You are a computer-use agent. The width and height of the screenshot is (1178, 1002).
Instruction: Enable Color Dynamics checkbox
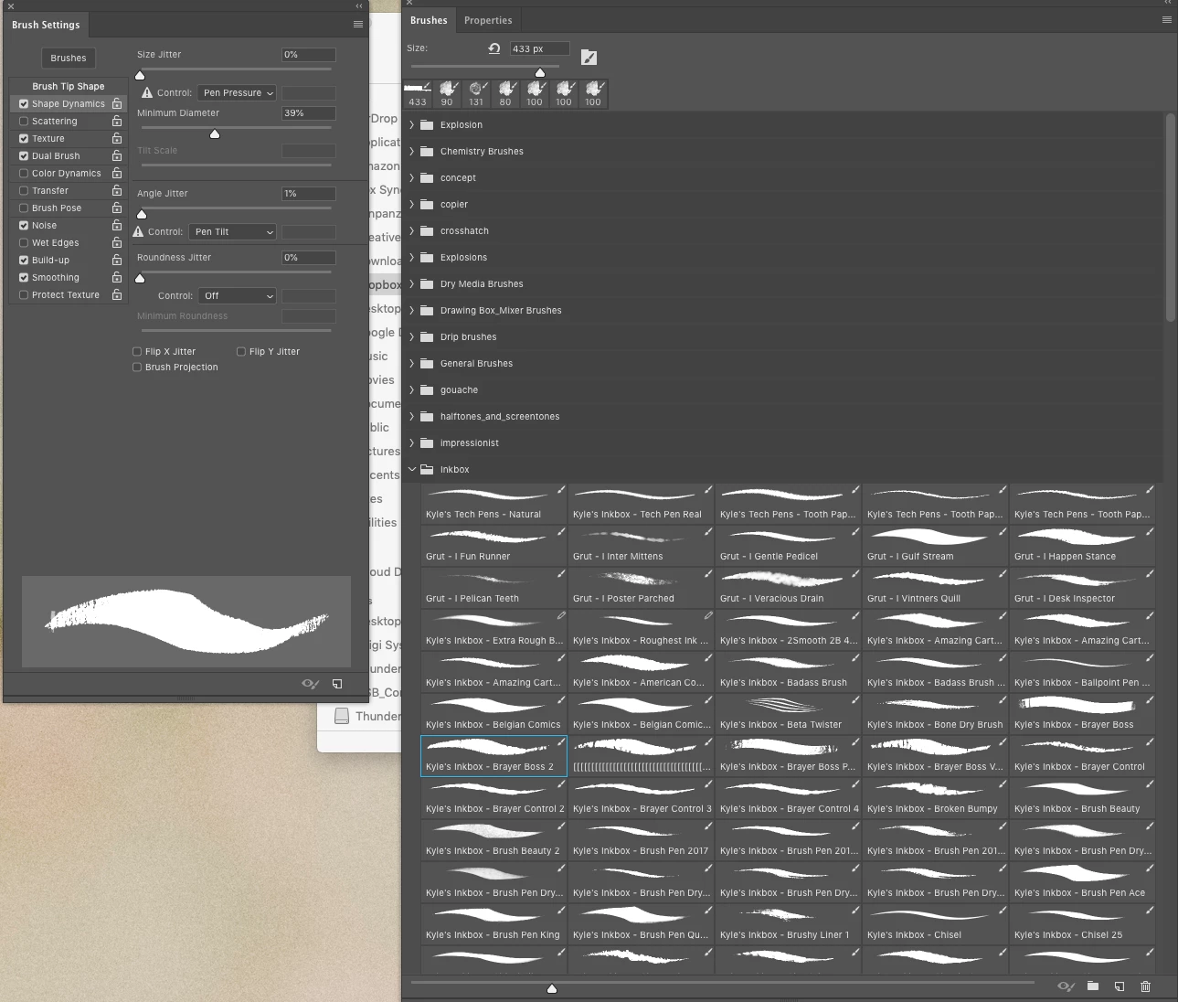[24, 173]
